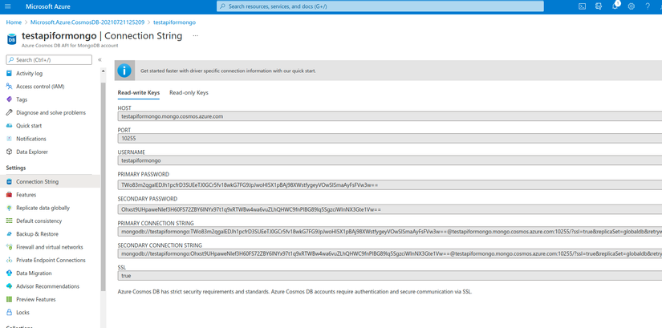Open the more options ellipsis beside title

(x=195, y=36)
